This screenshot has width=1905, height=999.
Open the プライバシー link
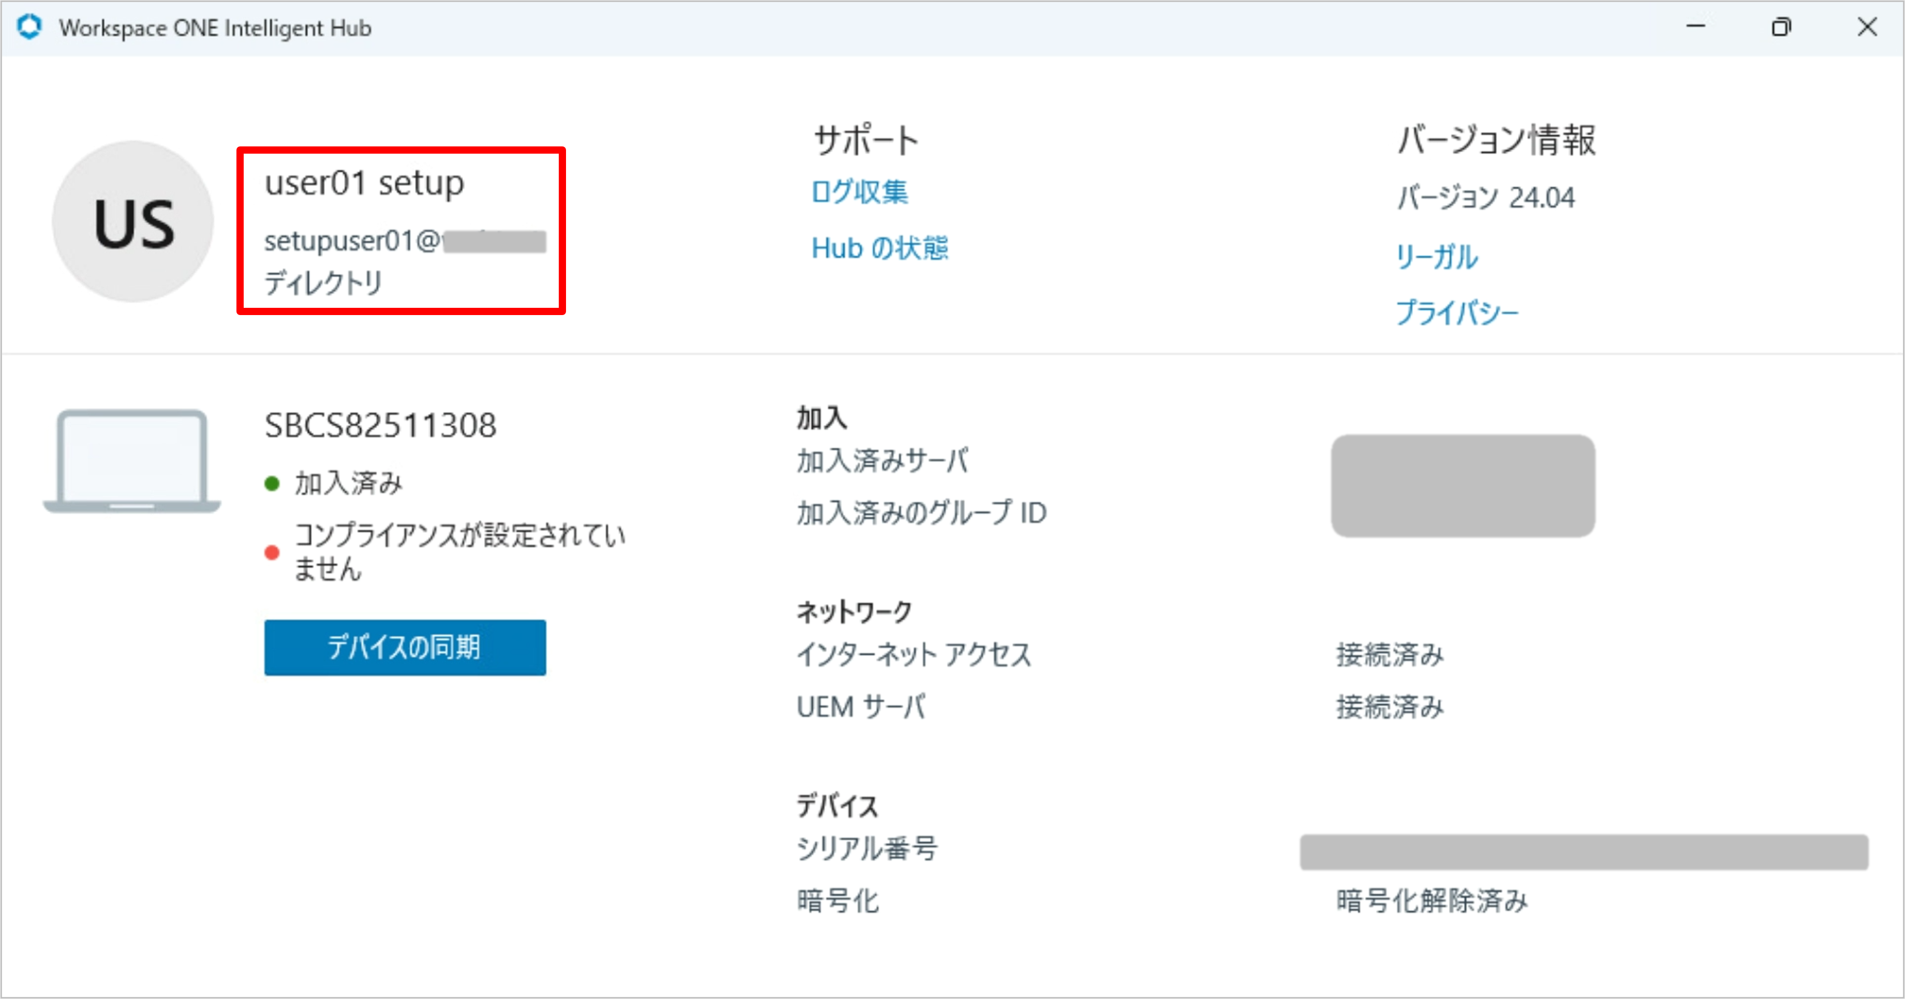[1457, 313]
